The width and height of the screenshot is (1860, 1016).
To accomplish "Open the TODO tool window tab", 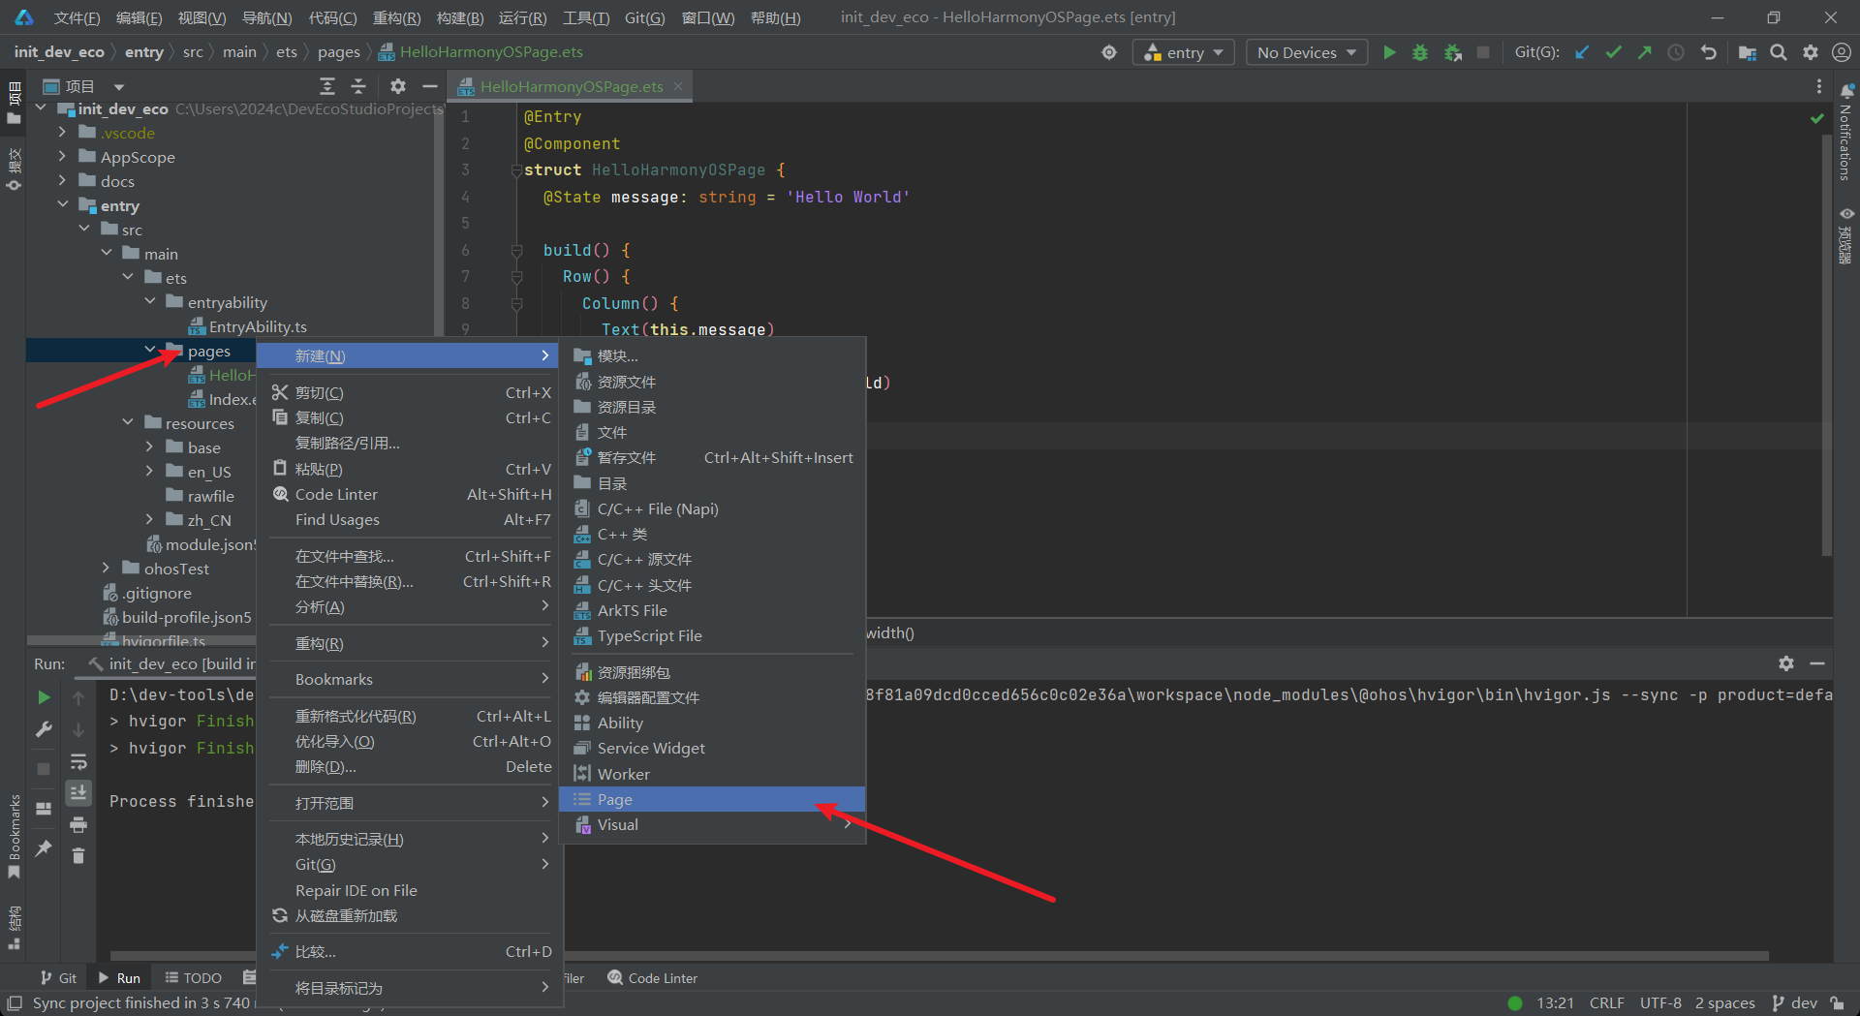I will (194, 978).
